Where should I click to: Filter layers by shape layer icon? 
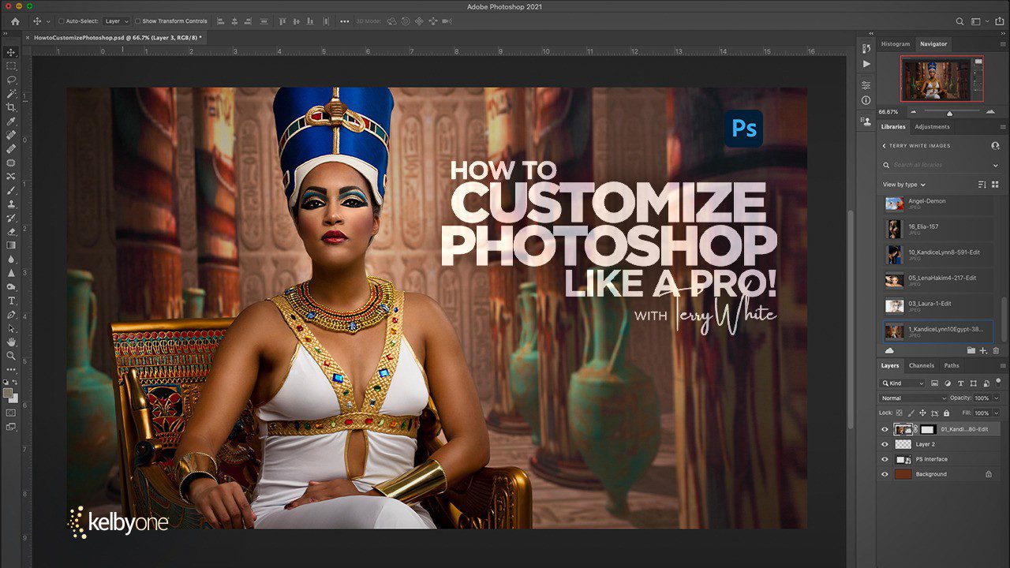coord(973,383)
